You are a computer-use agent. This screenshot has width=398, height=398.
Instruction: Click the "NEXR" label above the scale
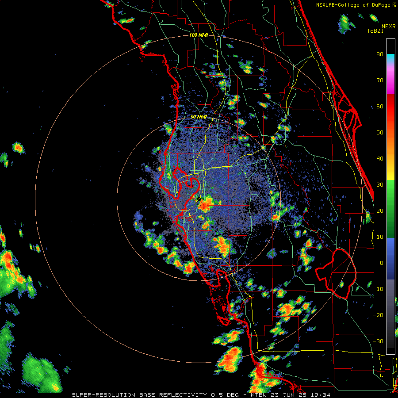[389, 27]
